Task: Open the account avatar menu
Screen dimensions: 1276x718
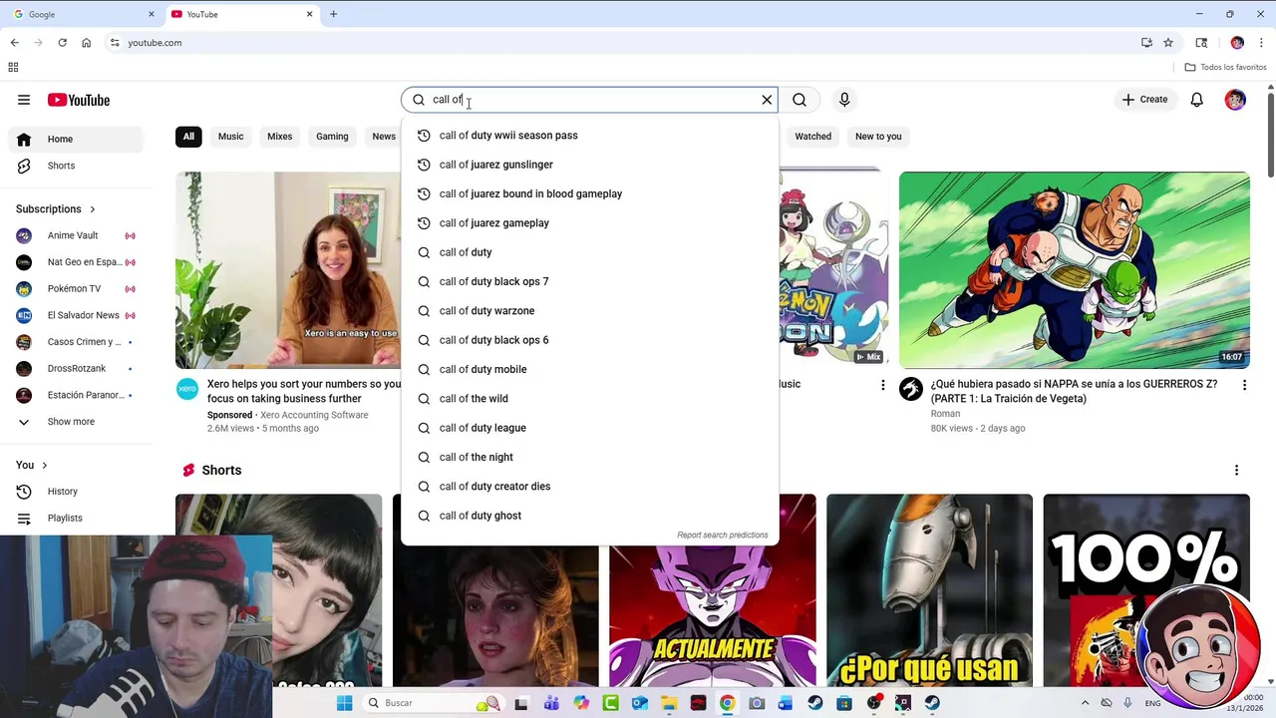Action: (x=1235, y=100)
